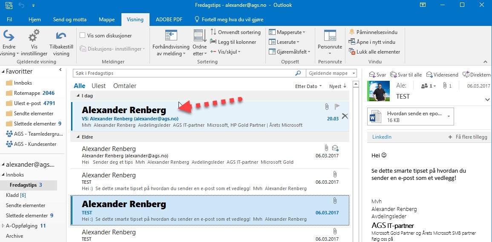Screen dimensions: 492x242
Task: Collapse the Eldre group
Action: (x=78, y=137)
